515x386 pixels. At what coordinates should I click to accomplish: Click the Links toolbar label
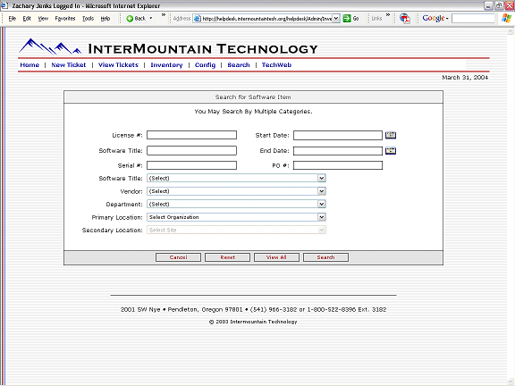[376, 19]
